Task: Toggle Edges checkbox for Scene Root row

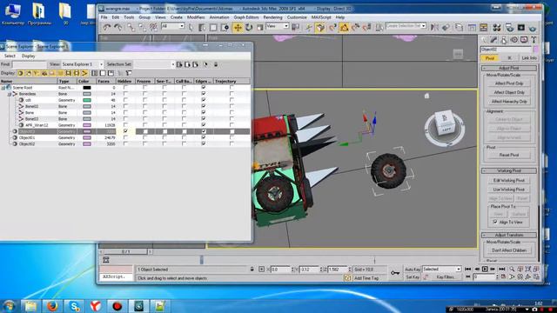Action: (203, 87)
